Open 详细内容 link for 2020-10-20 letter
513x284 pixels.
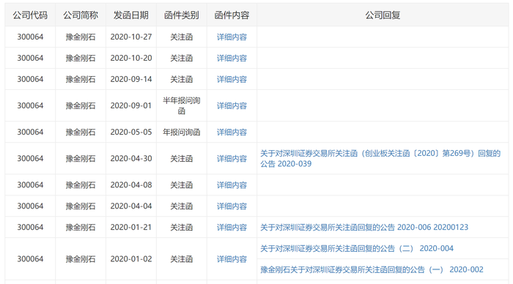pyautogui.click(x=232, y=58)
